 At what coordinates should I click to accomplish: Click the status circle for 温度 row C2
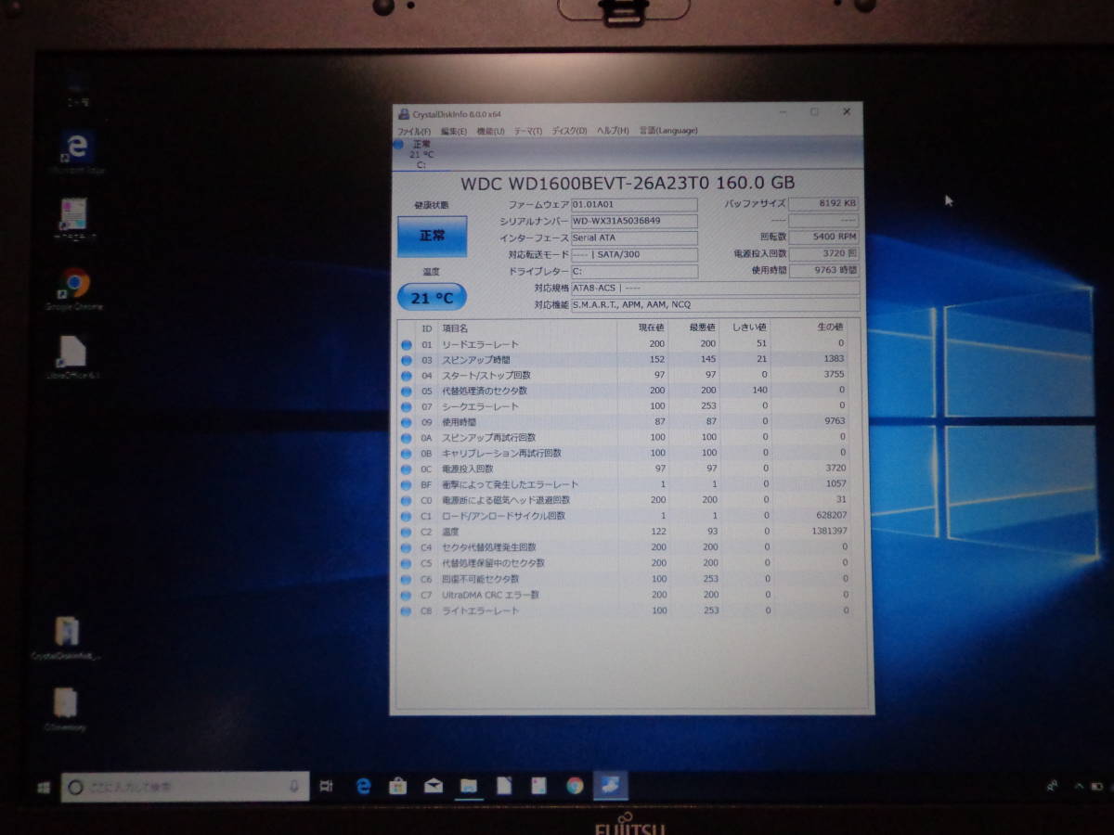407,532
